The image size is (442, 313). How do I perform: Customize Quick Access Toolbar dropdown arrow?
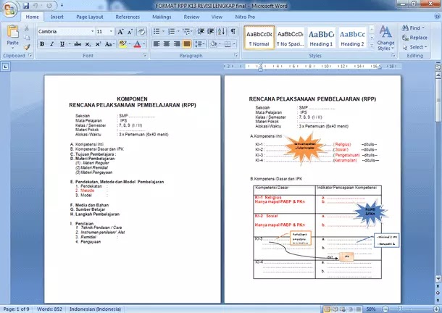[62, 5]
